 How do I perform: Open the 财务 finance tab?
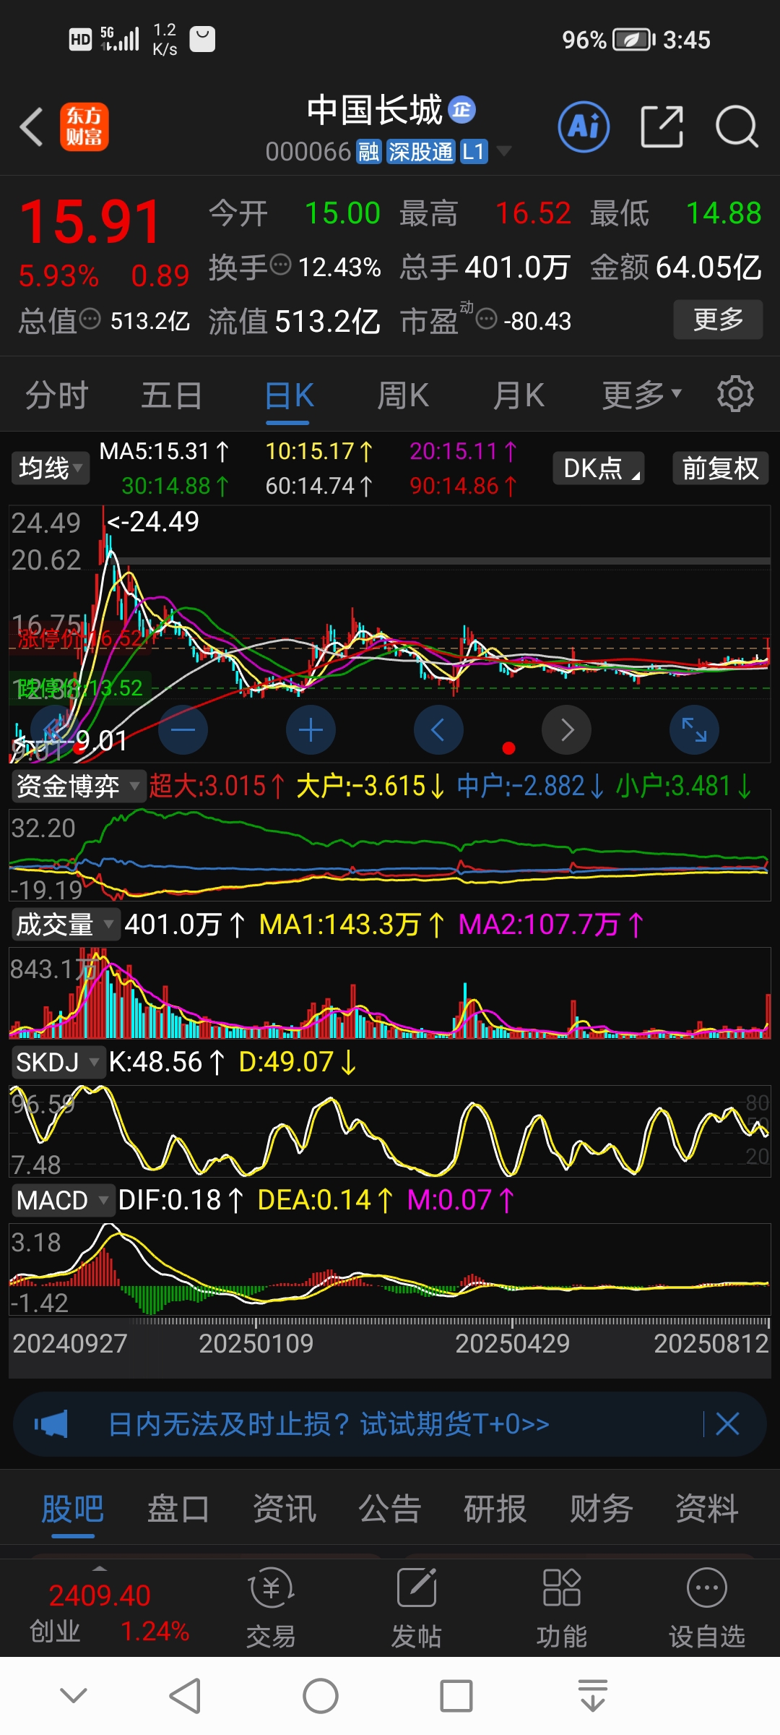(x=601, y=1509)
